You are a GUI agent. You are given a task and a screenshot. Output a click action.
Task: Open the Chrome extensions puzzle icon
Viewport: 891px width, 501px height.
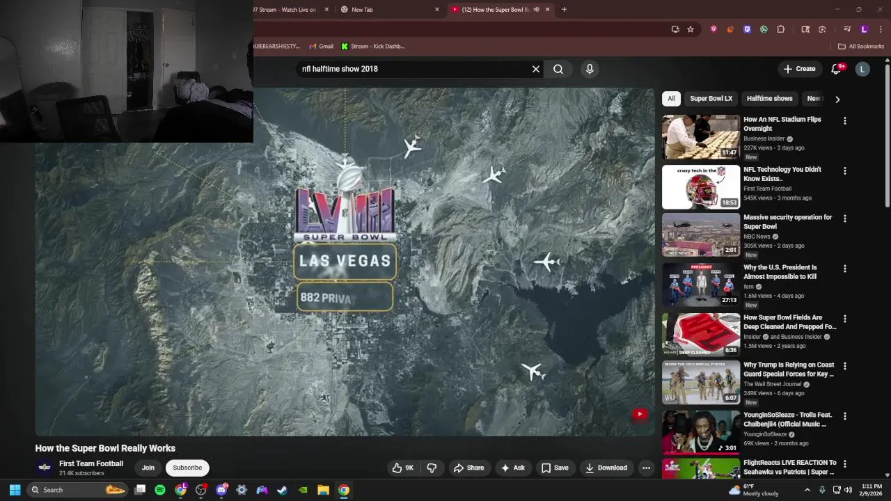(781, 29)
